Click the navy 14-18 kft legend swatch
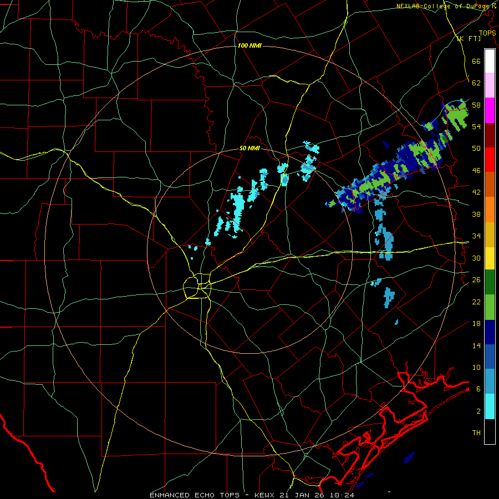This screenshot has height=499, width=499. point(490,332)
